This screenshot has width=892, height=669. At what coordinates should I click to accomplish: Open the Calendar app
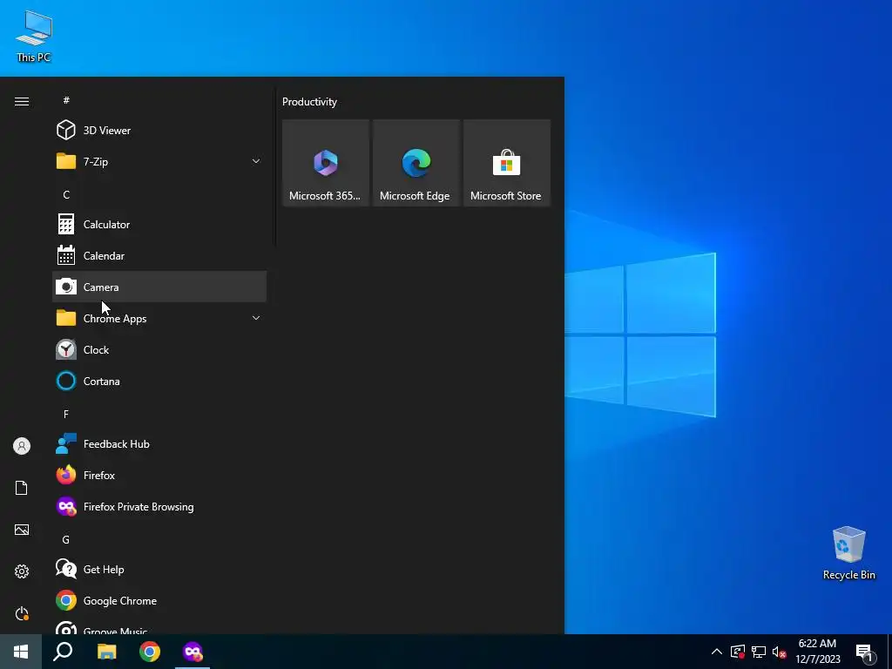pos(159,255)
